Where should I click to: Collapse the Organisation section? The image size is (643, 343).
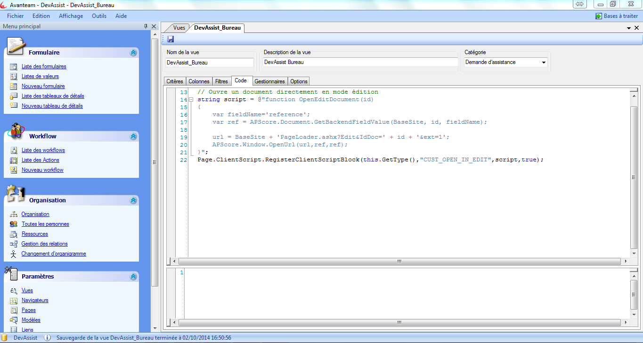pos(133,200)
